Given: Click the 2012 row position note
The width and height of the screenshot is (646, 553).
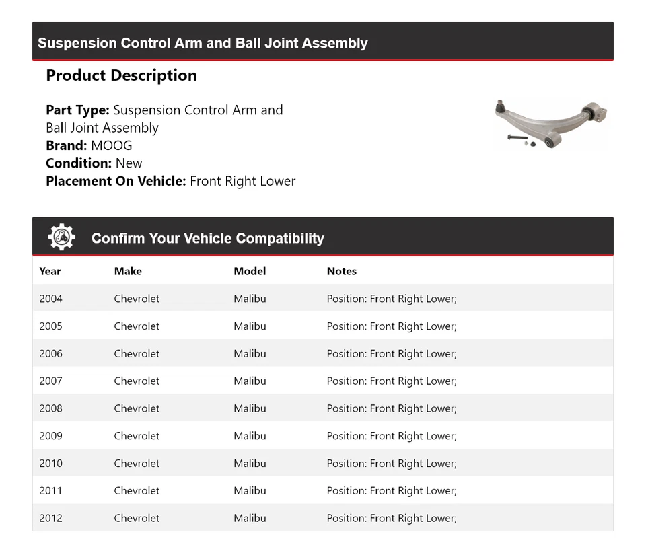Looking at the screenshot, I should pos(392,518).
